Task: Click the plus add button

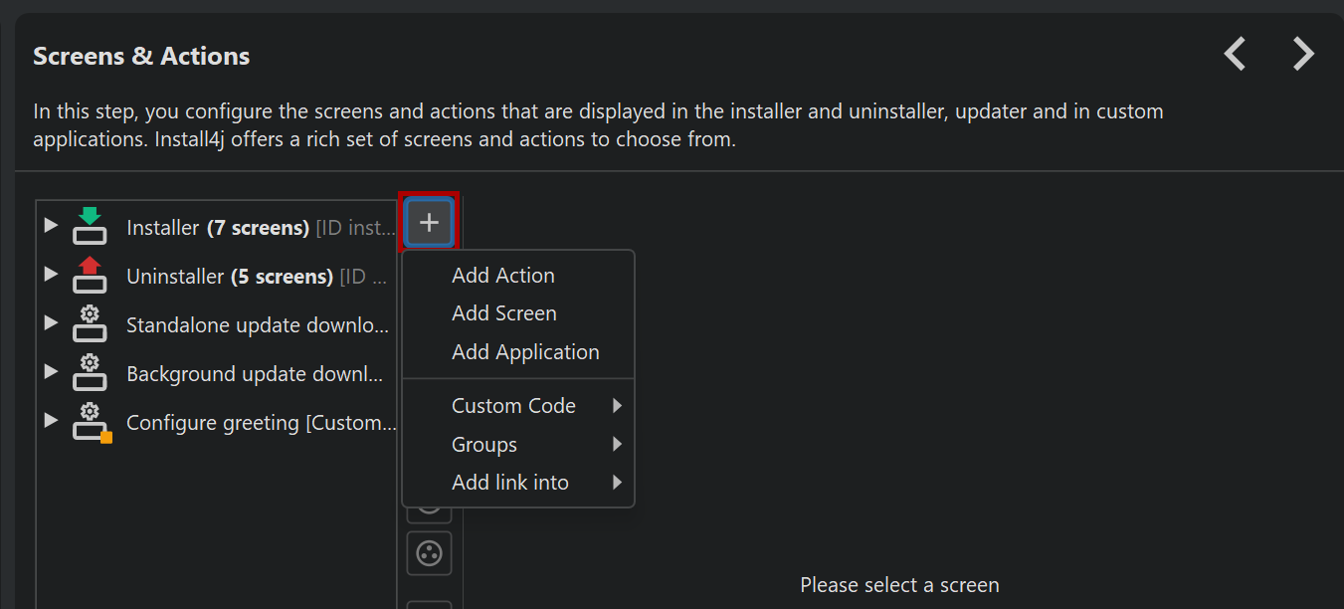Action: pyautogui.click(x=429, y=222)
